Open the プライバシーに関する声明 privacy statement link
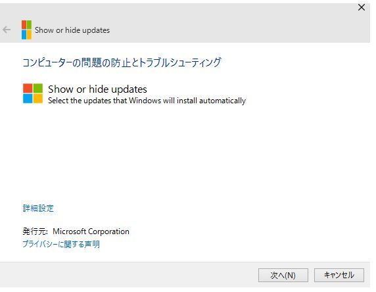Viewport: 376px width, 292px height. click(61, 244)
